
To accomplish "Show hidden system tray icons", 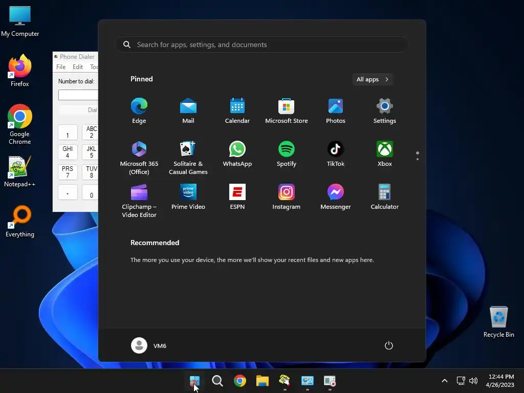I will pyautogui.click(x=445, y=381).
